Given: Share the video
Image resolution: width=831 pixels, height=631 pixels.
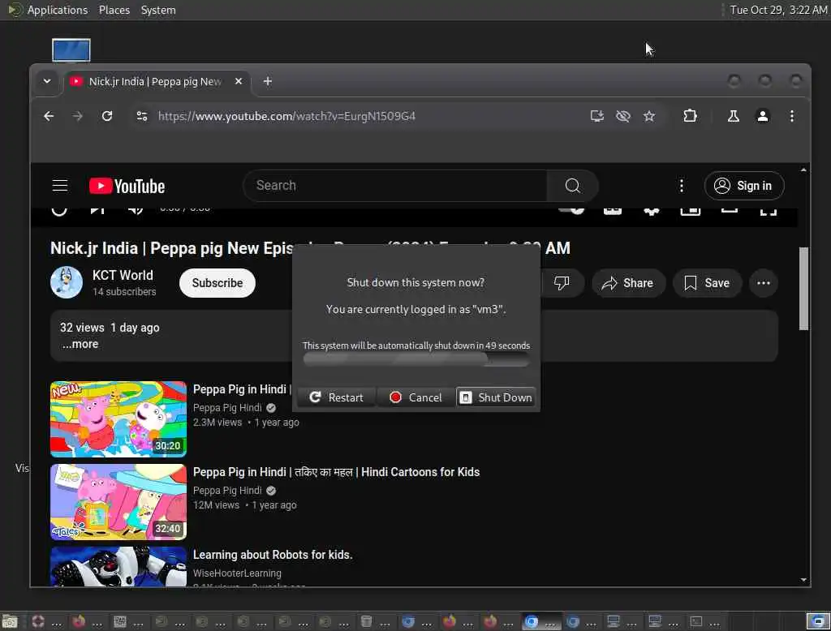Looking at the screenshot, I should click(x=628, y=283).
